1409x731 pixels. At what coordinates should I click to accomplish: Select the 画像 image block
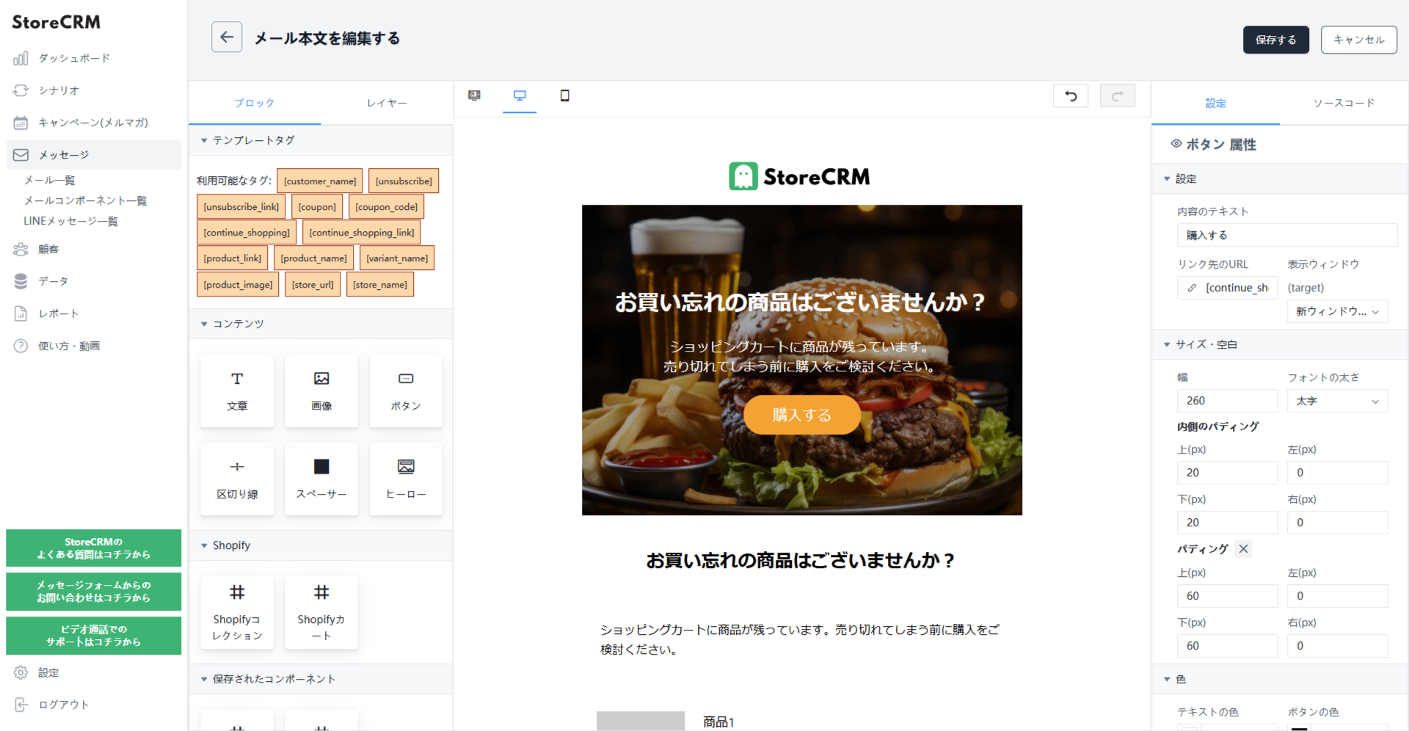point(321,390)
